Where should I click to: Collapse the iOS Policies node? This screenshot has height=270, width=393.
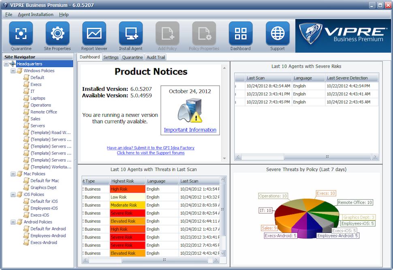coord(13,195)
